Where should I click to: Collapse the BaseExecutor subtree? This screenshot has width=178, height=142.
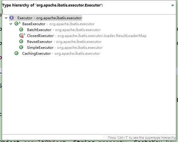11,24
